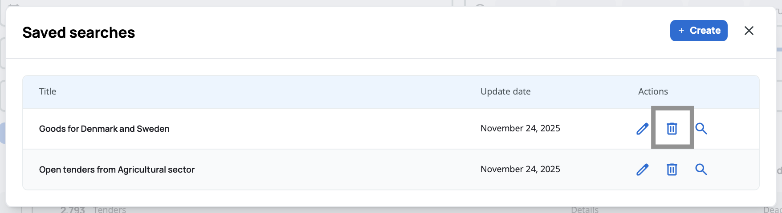
Task: Delete the Open tenders from Agricultural sector search
Action: point(672,170)
